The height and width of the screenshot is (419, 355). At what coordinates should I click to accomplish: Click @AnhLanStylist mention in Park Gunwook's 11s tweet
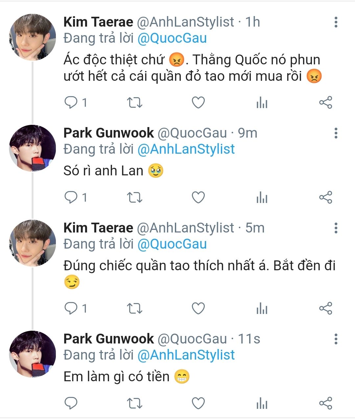[186, 355]
